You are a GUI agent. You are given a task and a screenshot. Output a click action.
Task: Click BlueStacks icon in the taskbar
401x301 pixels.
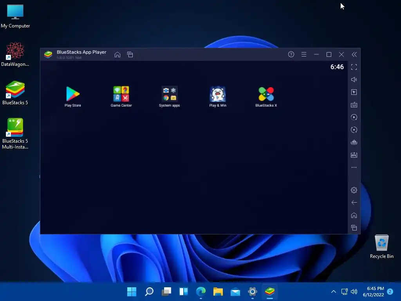coord(270,292)
